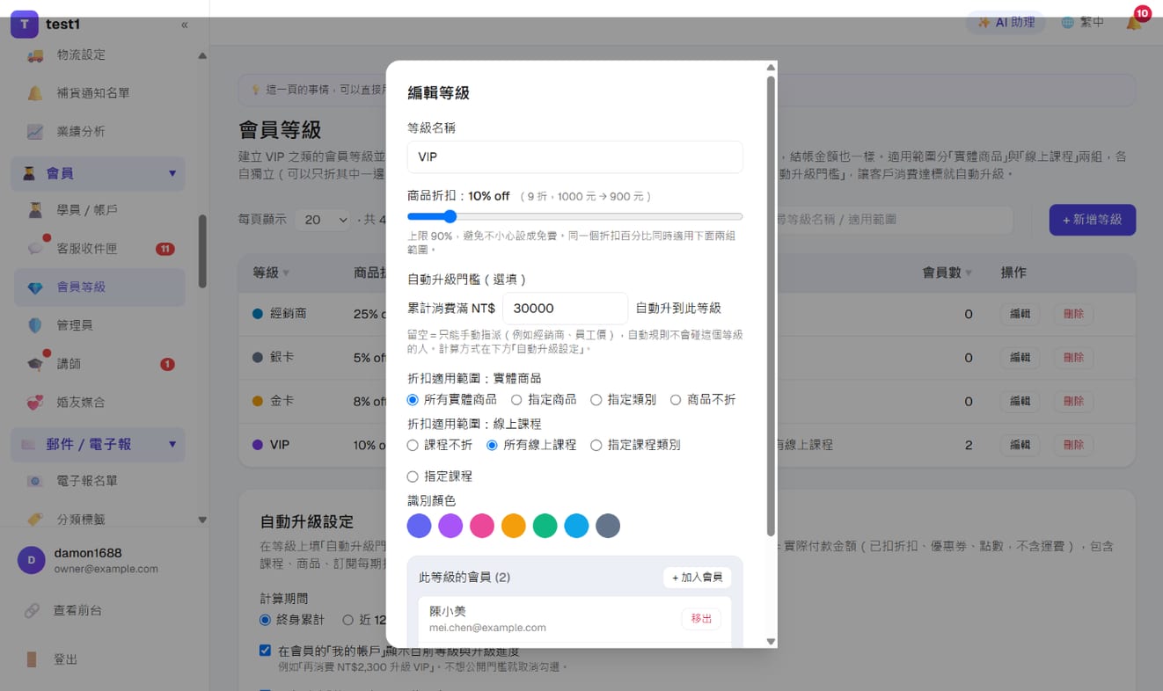This screenshot has height=691, width=1163.
Task: Click the modal scrollbar's down arrow
Action: click(772, 642)
